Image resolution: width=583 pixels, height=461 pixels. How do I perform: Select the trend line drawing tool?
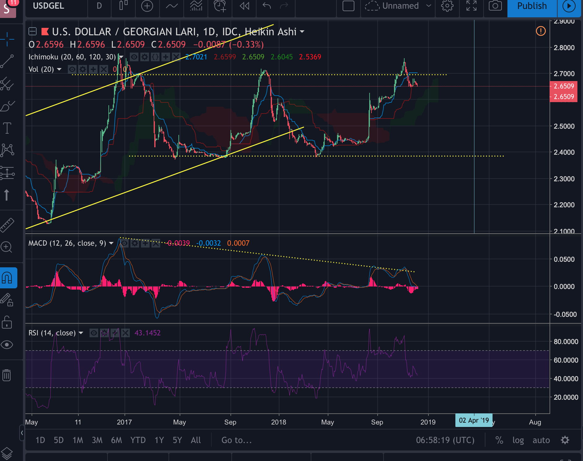click(7, 61)
